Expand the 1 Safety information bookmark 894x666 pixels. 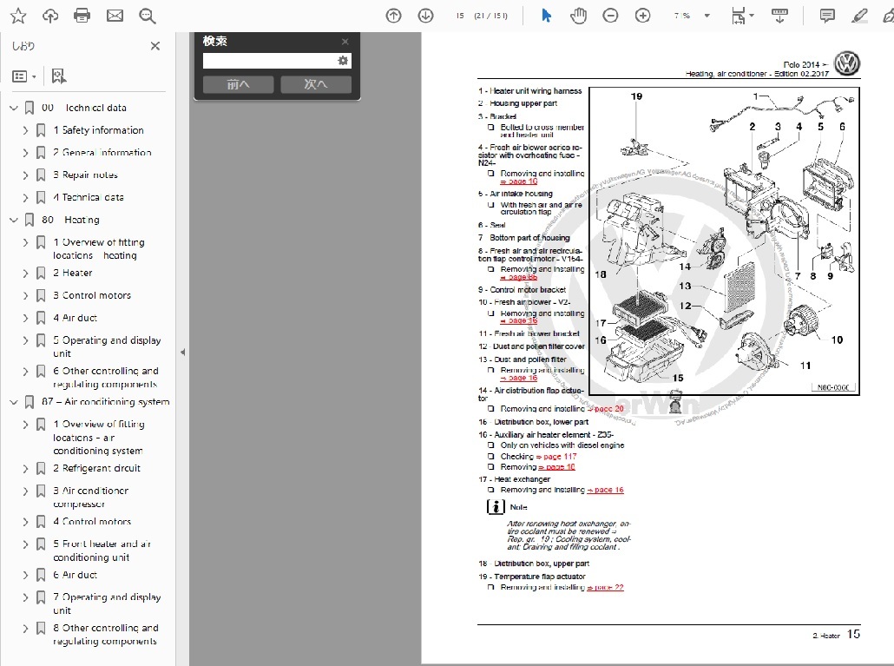[26, 130]
